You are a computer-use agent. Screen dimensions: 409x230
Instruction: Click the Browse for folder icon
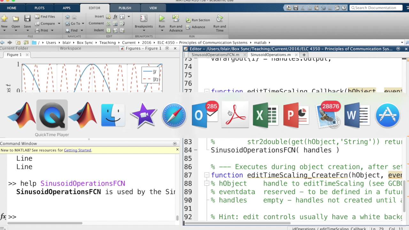click(26, 42)
